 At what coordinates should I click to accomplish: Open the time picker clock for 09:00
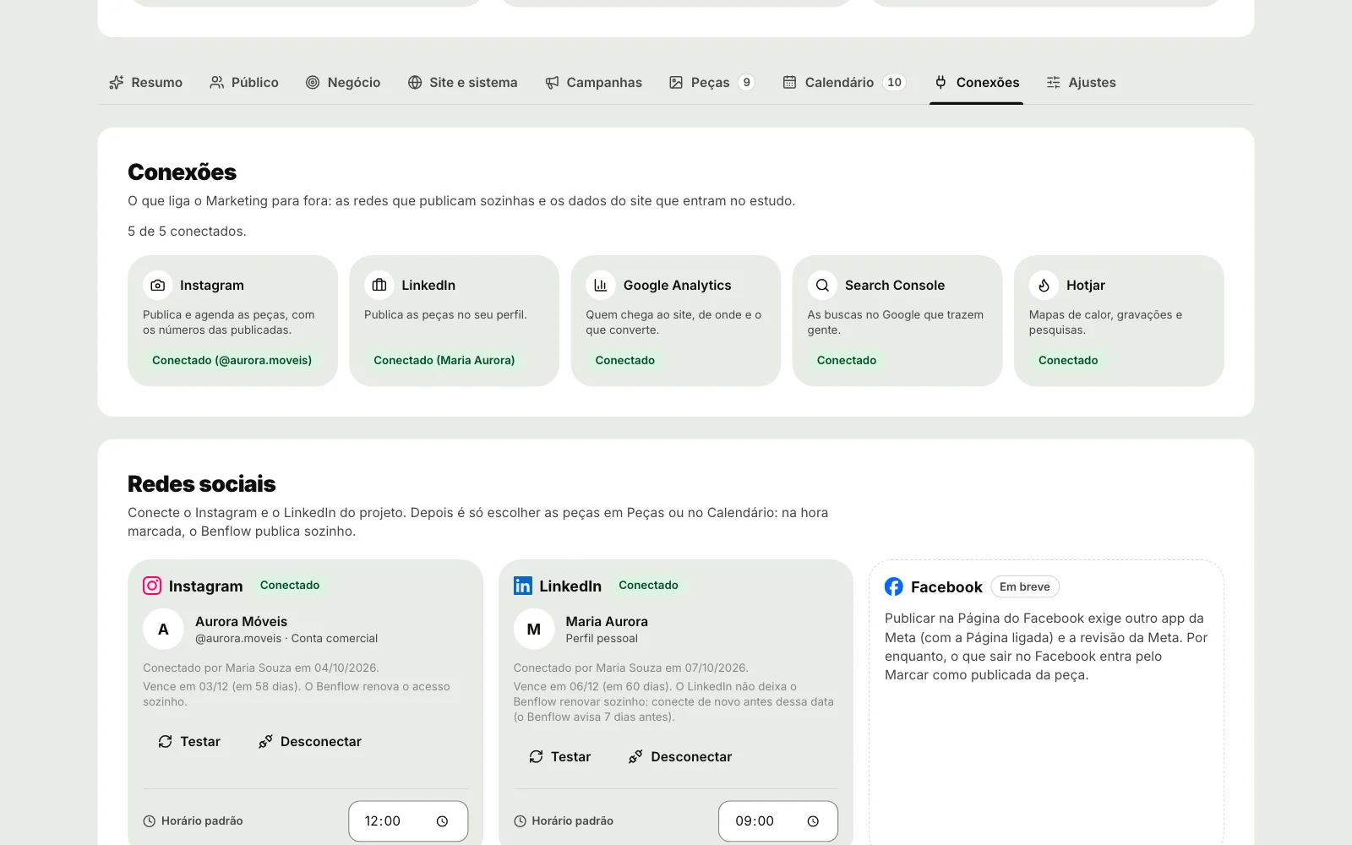813,821
